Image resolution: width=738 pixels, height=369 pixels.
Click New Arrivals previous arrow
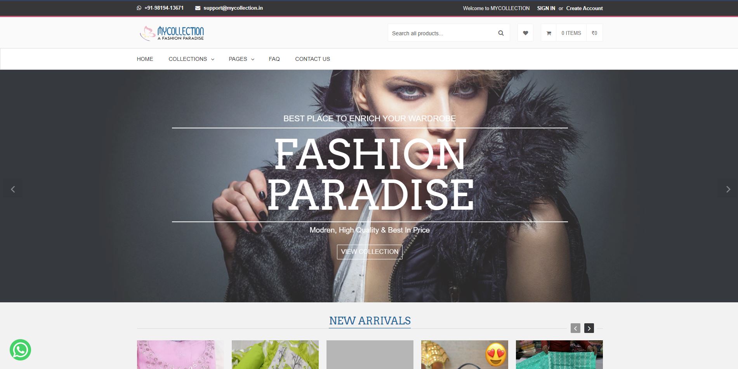pyautogui.click(x=575, y=328)
